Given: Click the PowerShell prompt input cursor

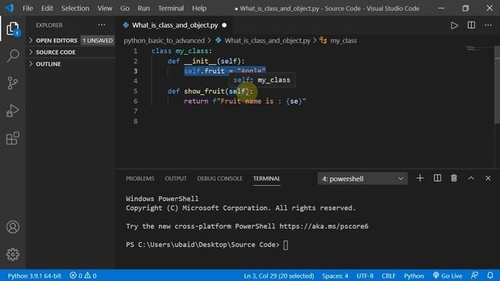Looking at the screenshot, I should 285,244.
